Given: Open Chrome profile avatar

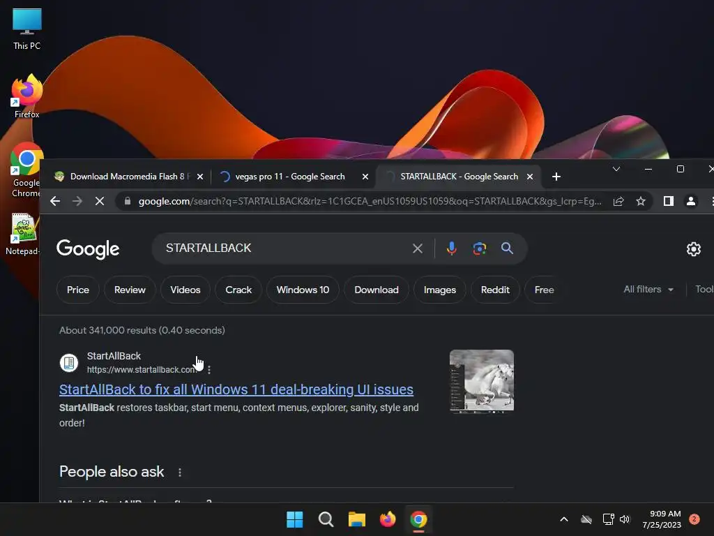Looking at the screenshot, I should tap(691, 201).
